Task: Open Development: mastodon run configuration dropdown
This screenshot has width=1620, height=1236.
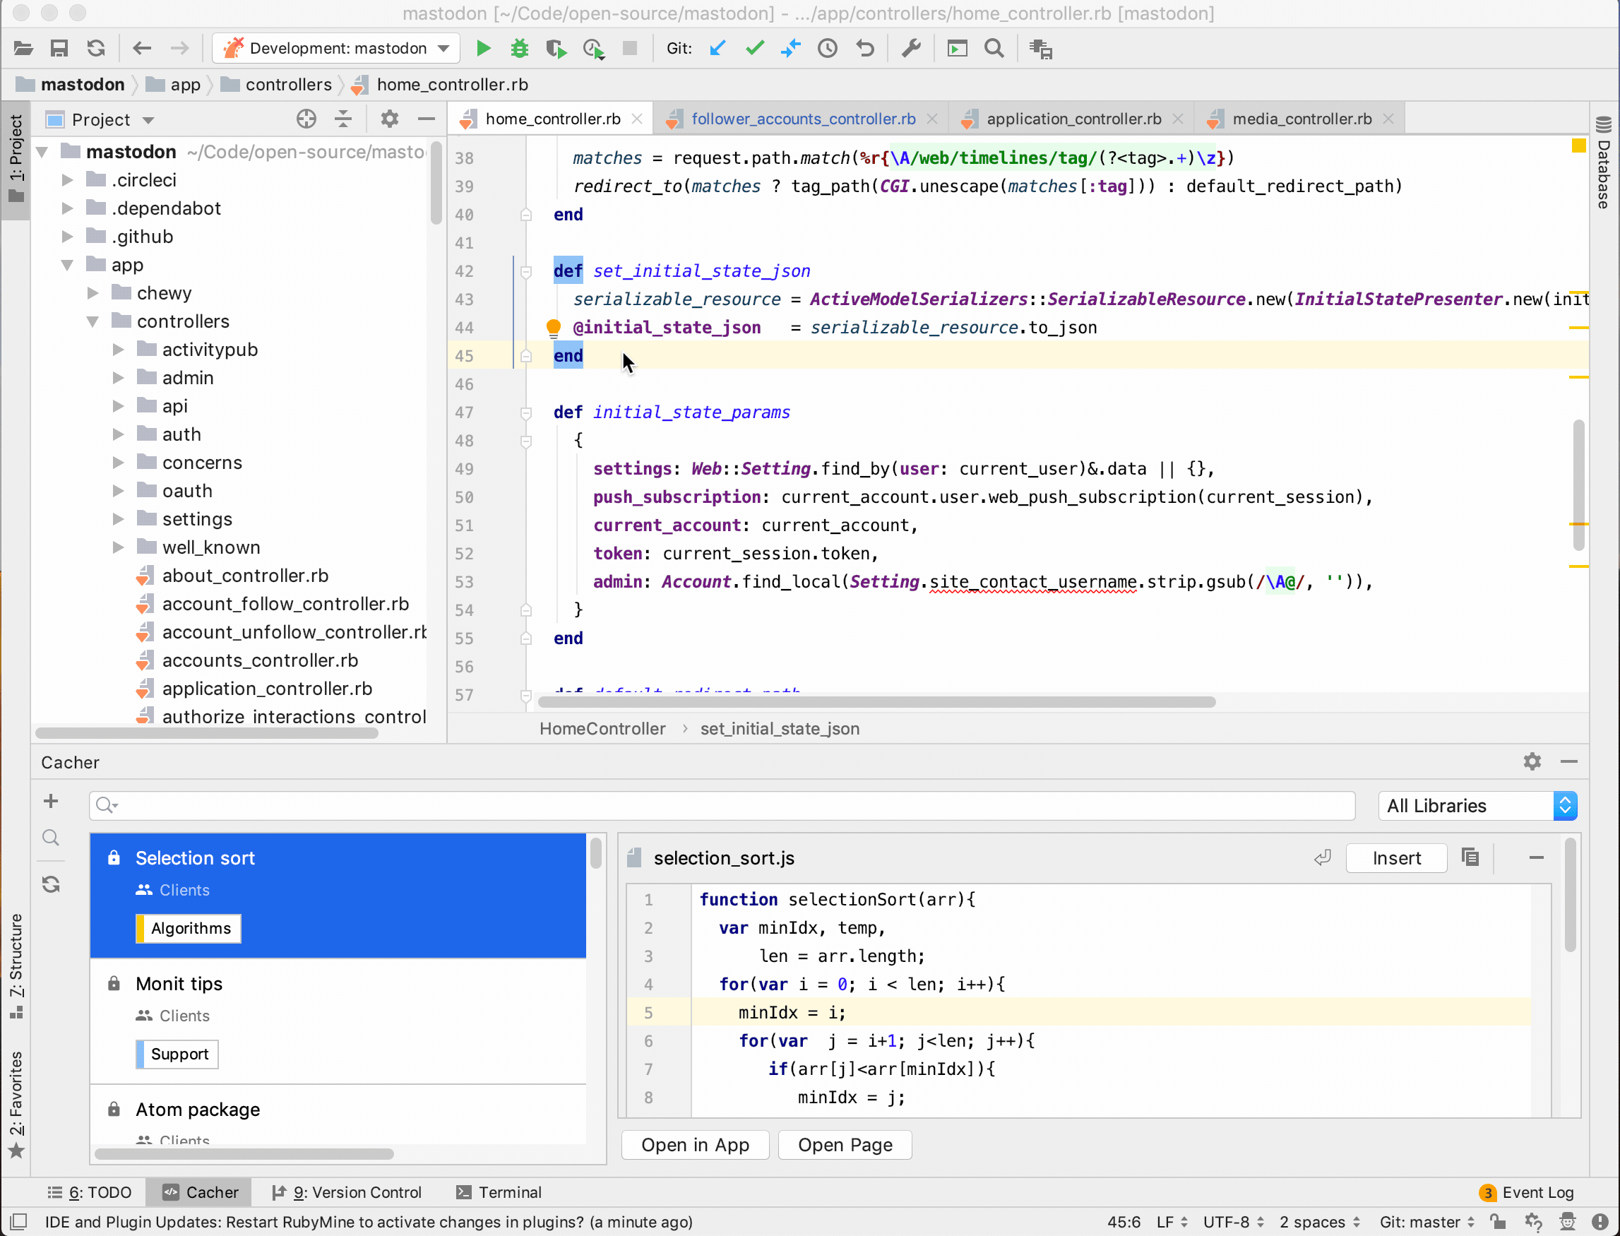Action: tap(337, 49)
